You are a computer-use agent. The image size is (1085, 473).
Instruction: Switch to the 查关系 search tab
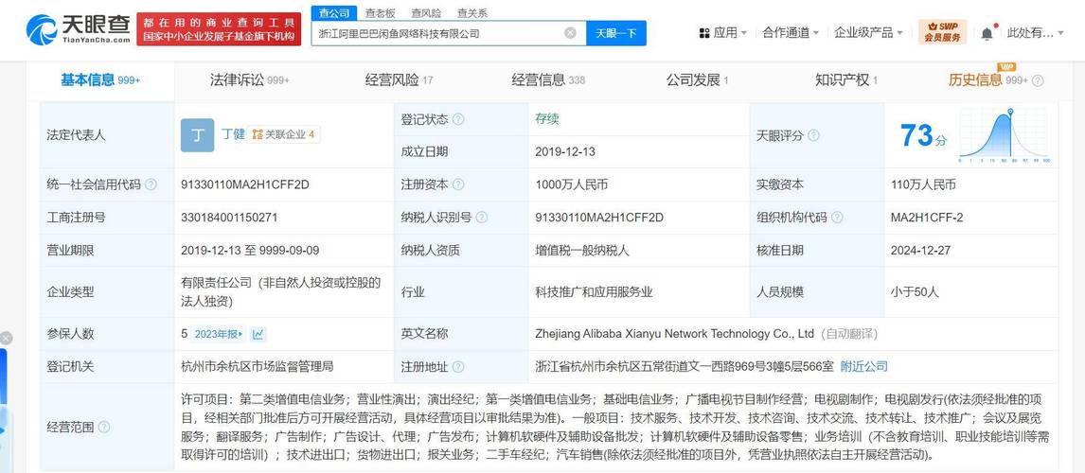coord(471,13)
